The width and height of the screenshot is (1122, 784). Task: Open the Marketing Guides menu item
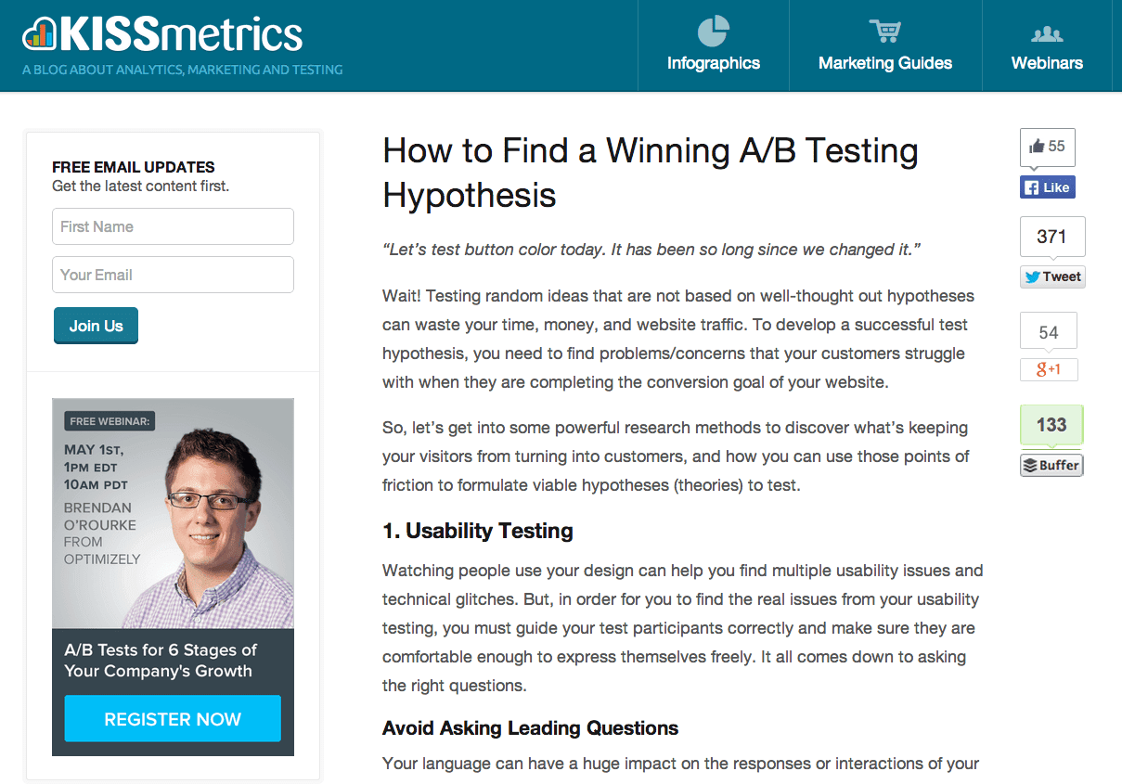pyautogui.click(x=885, y=45)
